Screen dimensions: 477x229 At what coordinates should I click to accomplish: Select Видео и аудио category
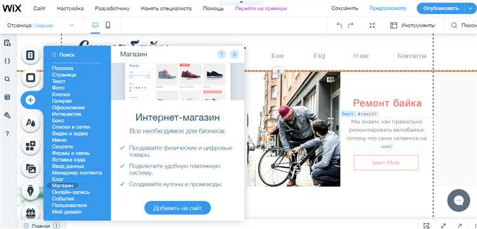70,134
